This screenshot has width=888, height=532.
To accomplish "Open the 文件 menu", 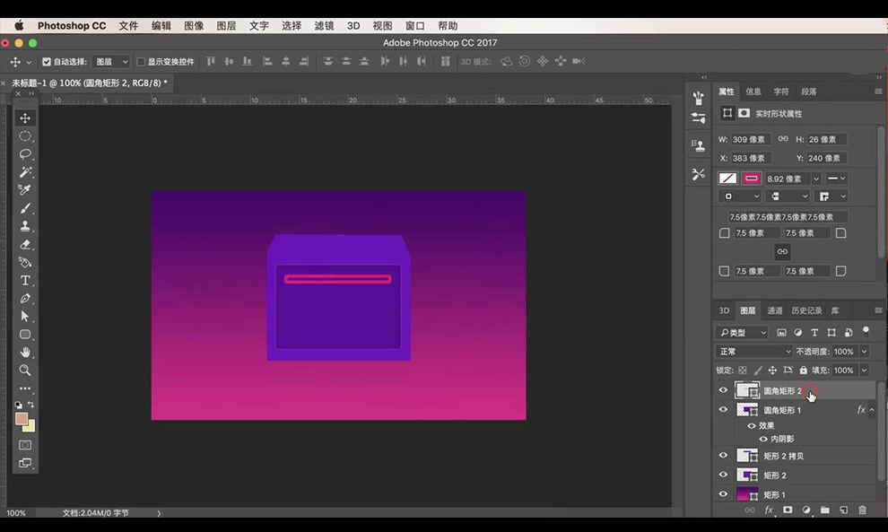I will pyautogui.click(x=128, y=25).
